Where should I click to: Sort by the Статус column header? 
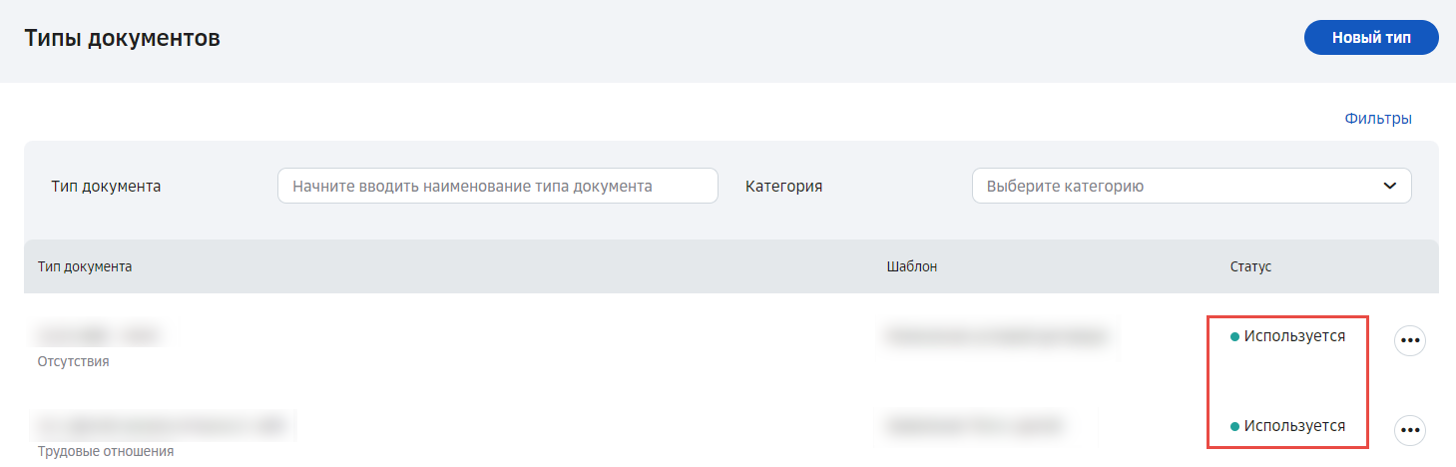pos(1251,266)
